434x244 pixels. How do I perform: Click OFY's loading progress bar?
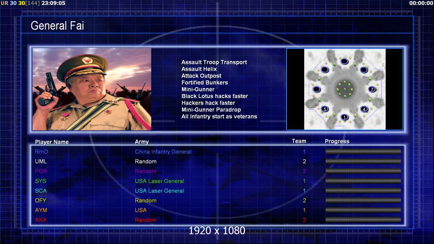(363, 200)
